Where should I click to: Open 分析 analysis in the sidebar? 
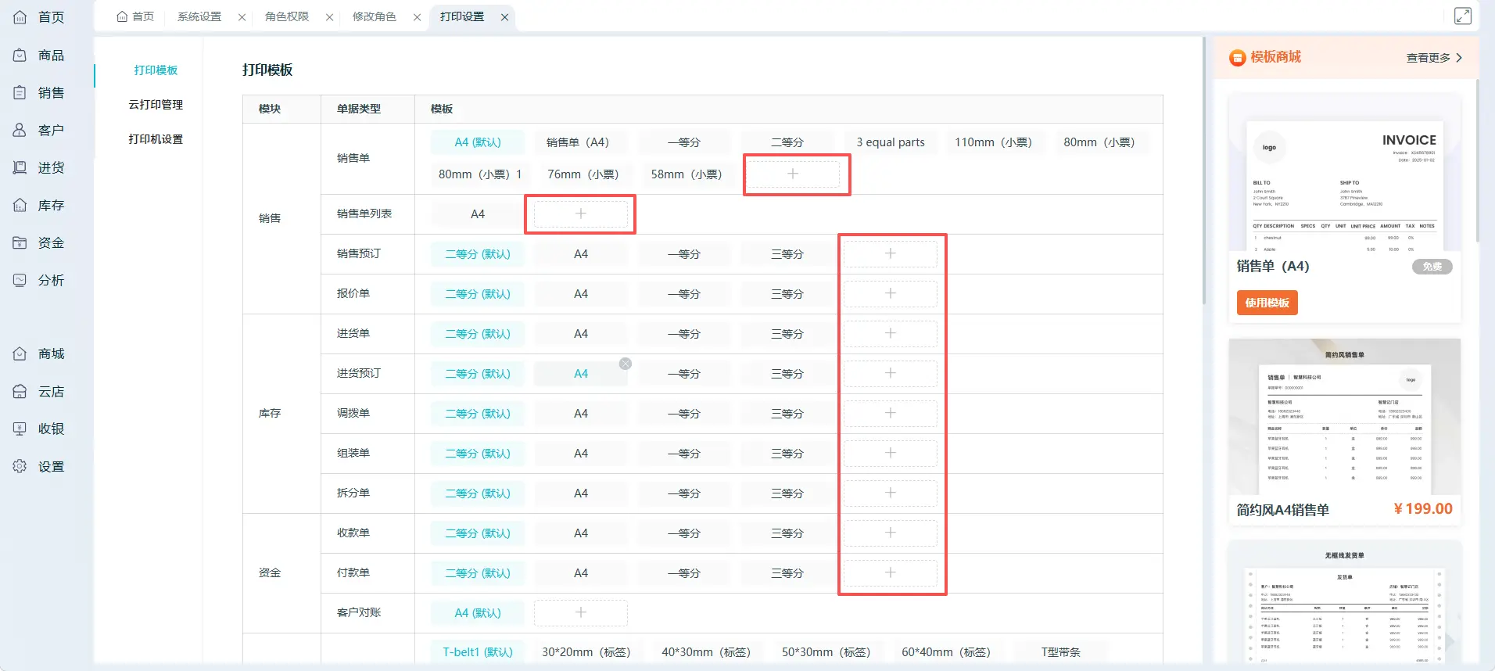pos(20,281)
